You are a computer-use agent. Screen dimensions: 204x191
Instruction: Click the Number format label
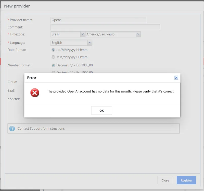tap(19, 65)
